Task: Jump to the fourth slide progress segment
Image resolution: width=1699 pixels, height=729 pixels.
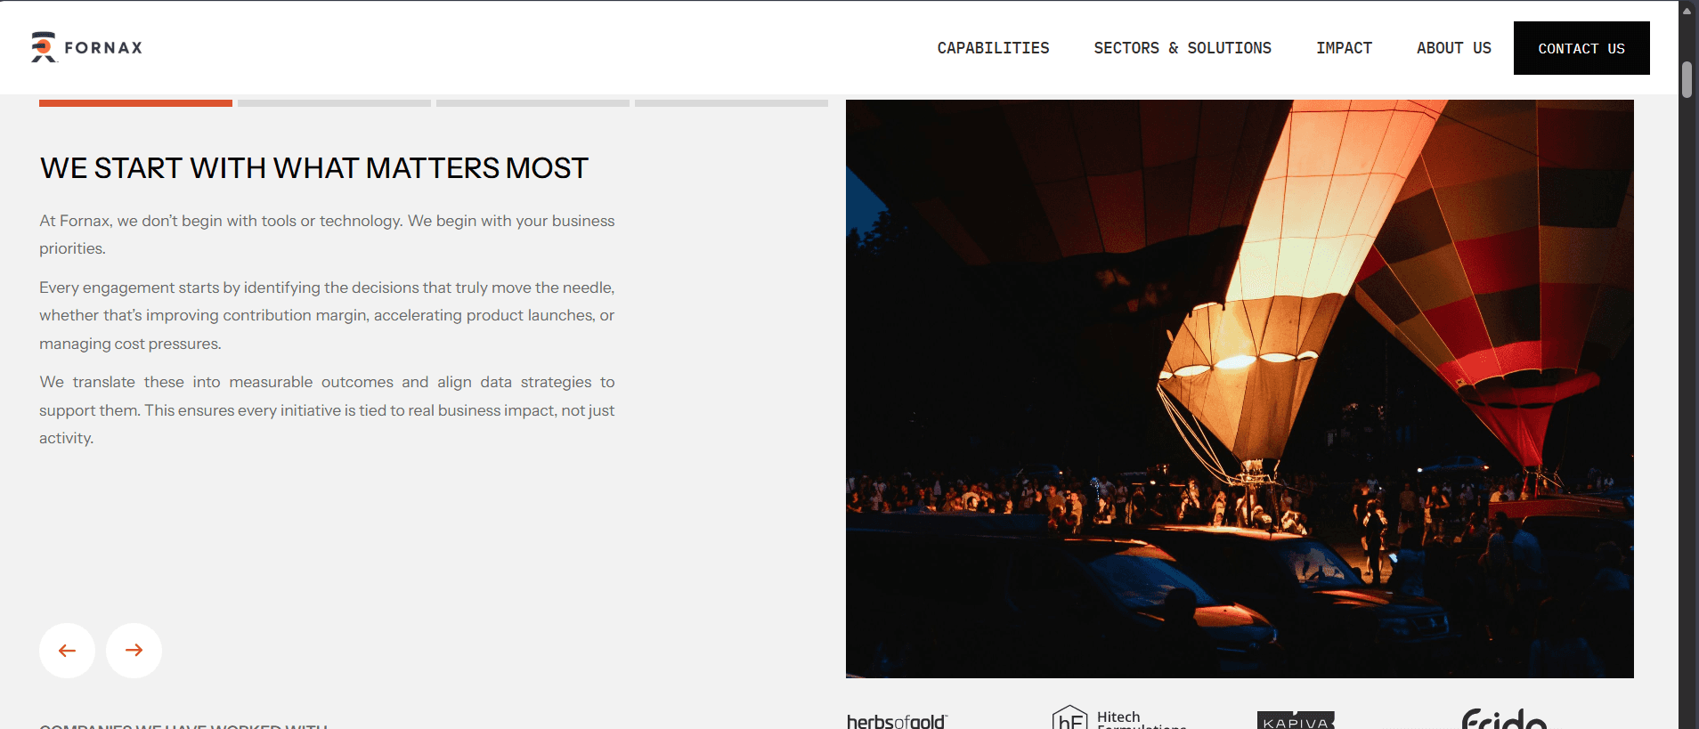Action: pos(731,103)
